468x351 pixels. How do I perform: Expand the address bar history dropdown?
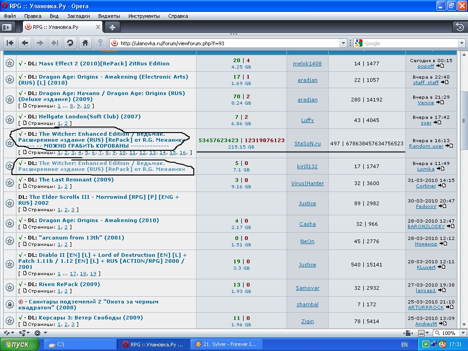point(343,43)
